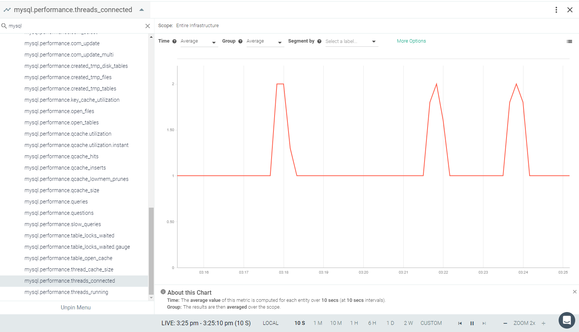The width and height of the screenshot is (579, 332).
Task: Open the chat support bubble
Action: pos(567,320)
